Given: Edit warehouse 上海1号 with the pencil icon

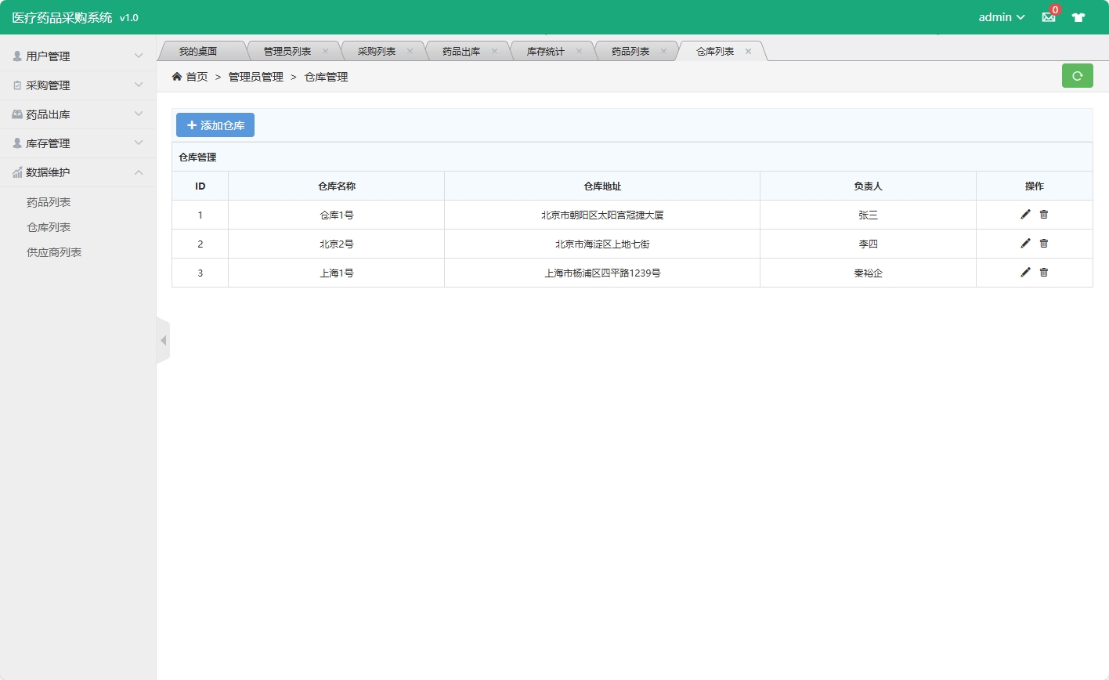Looking at the screenshot, I should 1025,272.
